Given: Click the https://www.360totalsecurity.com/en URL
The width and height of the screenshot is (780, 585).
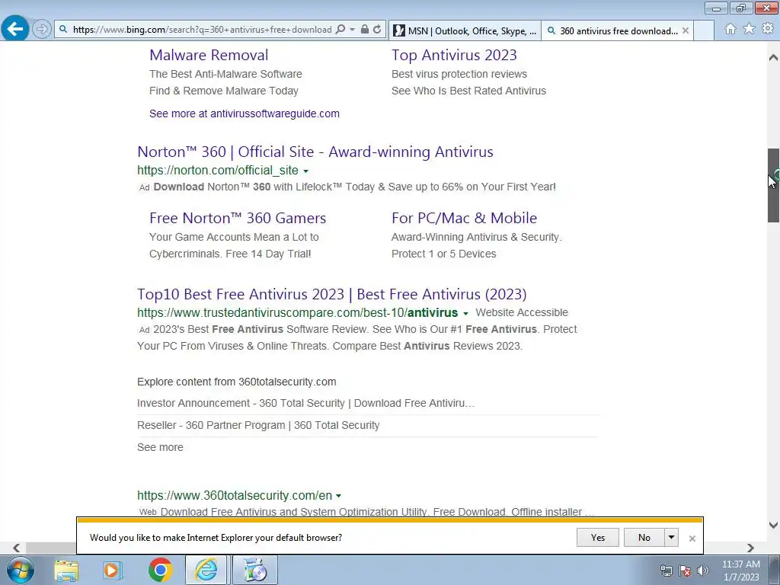Looking at the screenshot, I should click(235, 495).
